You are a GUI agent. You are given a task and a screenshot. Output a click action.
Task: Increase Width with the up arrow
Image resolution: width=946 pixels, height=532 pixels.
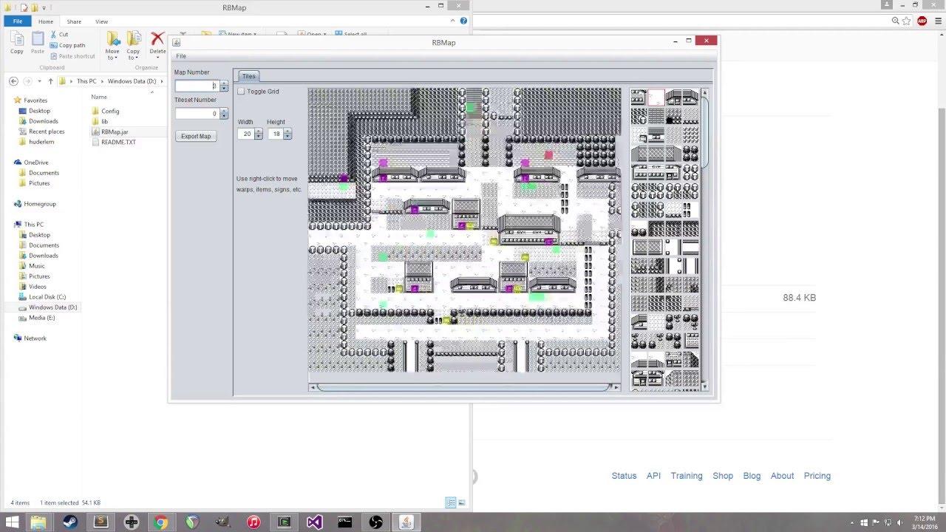tap(258, 132)
